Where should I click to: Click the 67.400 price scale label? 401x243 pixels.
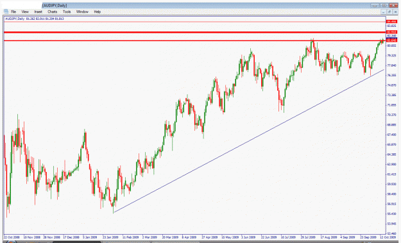pos(391,135)
